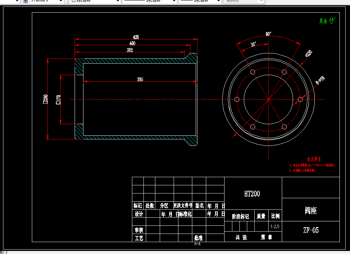Select the 60° angular dimension
This screenshot has height=254, width=350.
click(x=269, y=34)
